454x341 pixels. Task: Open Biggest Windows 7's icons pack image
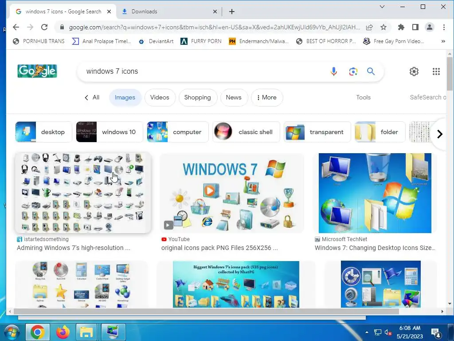[236, 284]
